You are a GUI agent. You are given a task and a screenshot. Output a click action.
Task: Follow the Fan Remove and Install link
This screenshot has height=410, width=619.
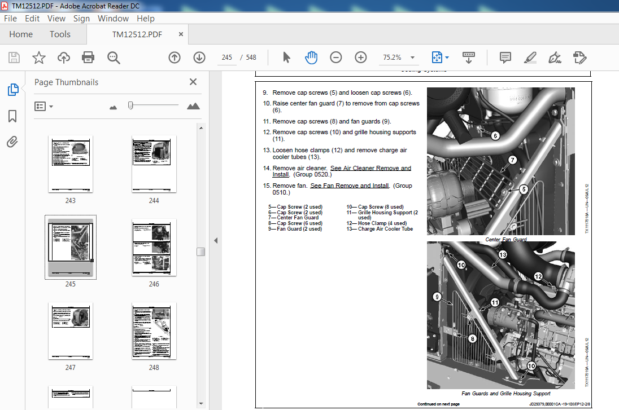click(x=350, y=186)
